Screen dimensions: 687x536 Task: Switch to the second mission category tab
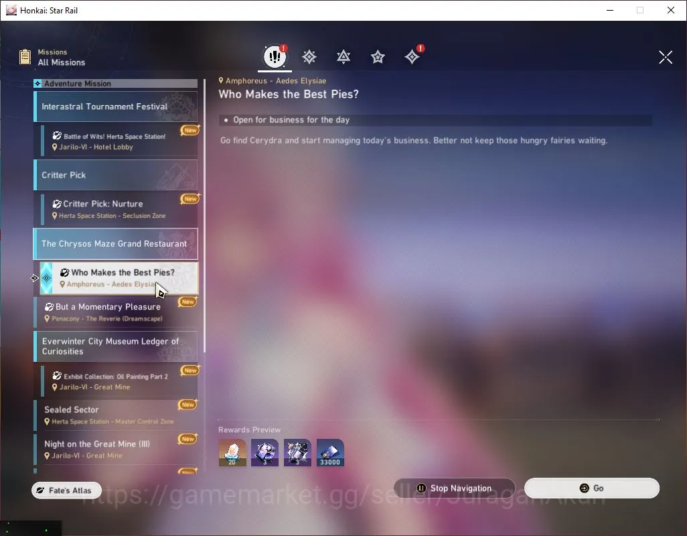click(309, 57)
